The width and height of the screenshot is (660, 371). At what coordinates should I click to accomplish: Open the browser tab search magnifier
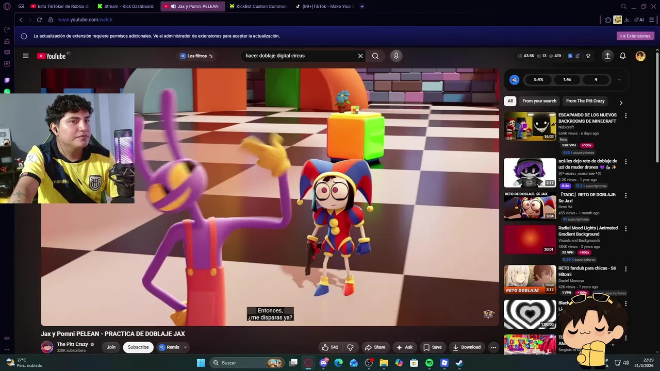(x=623, y=6)
